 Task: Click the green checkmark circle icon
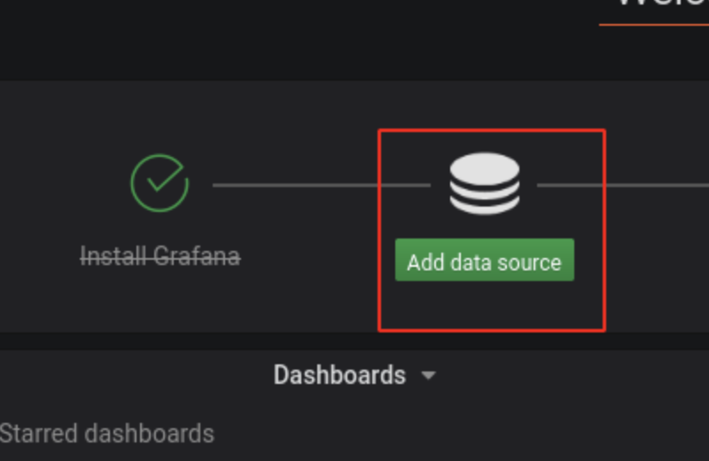pos(160,184)
